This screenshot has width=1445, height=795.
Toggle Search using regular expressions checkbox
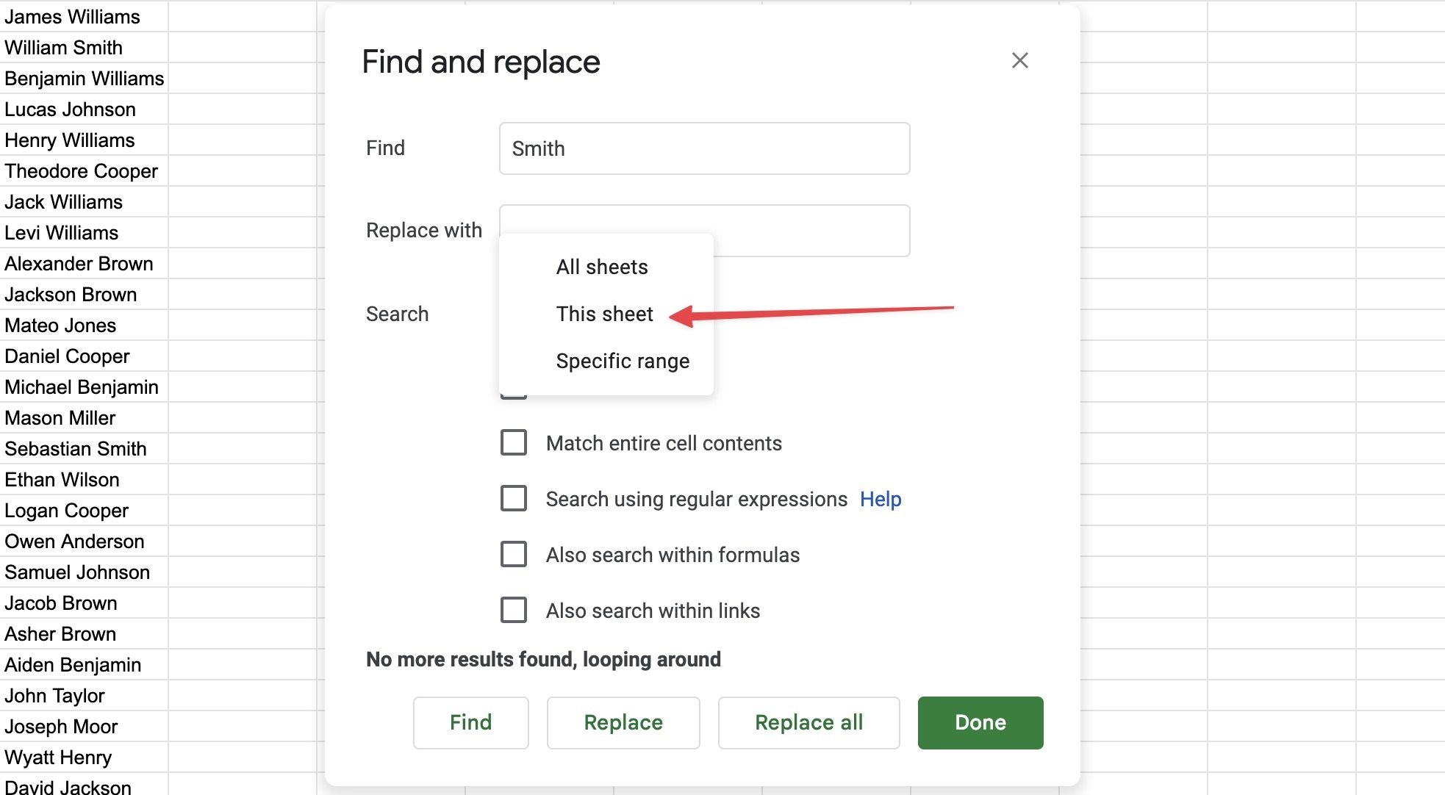point(514,499)
